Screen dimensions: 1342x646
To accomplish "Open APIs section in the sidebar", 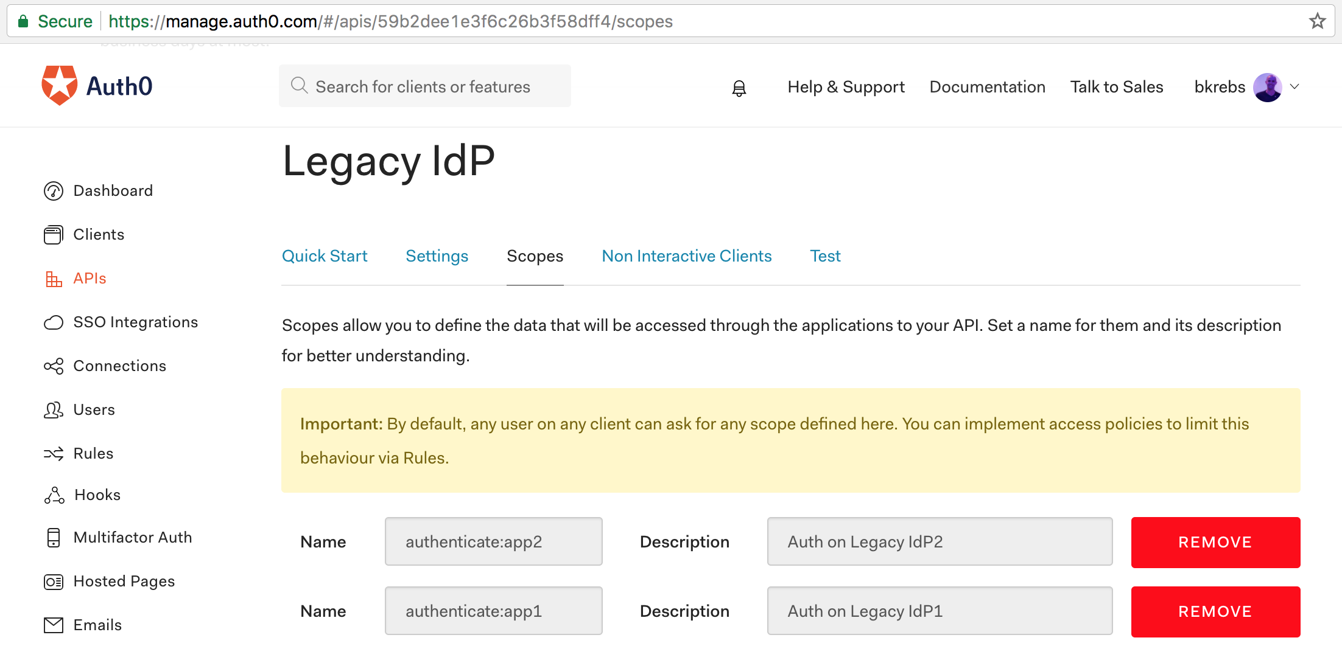I will [x=90, y=279].
